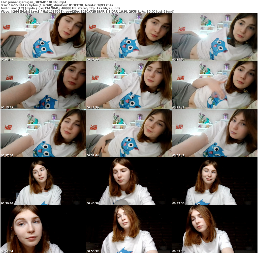Image resolution: width=258 pixels, height=253 pixels.
Task: Select the frame stamped 00:55:32
Action: coord(129,229)
